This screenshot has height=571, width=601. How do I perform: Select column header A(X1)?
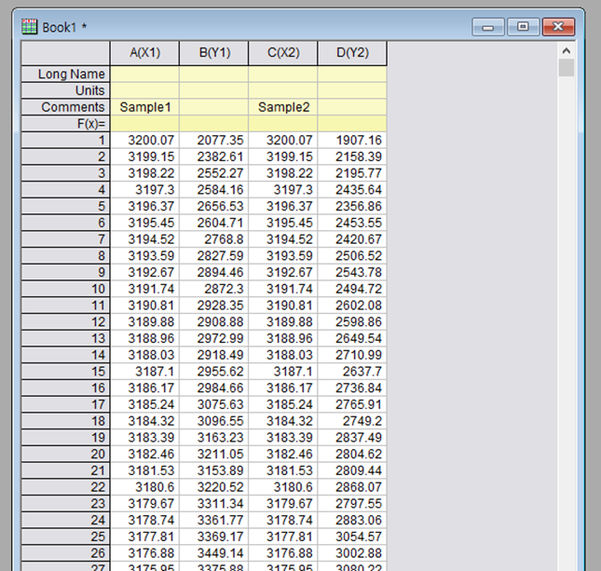click(x=144, y=53)
